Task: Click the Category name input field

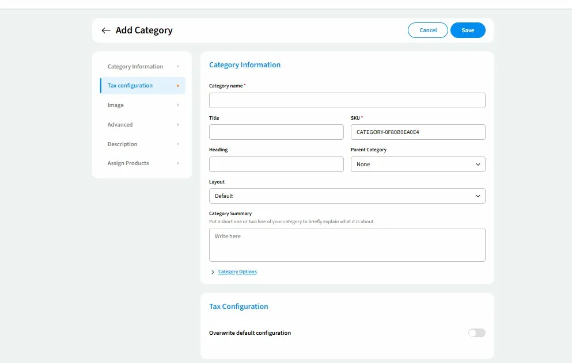Action: coord(347,101)
